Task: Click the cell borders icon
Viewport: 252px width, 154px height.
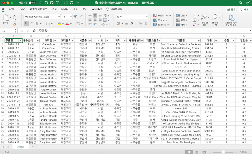Action: [x=48, y=23]
